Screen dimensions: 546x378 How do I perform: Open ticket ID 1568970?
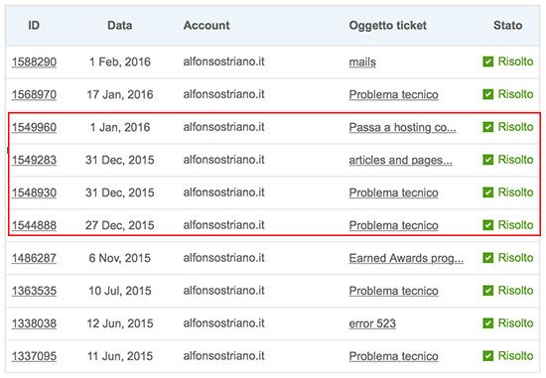tap(34, 94)
